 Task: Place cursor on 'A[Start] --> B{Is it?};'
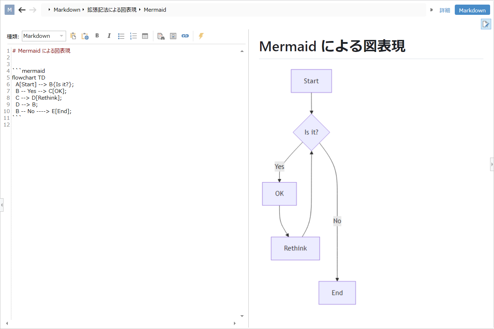(x=45, y=84)
